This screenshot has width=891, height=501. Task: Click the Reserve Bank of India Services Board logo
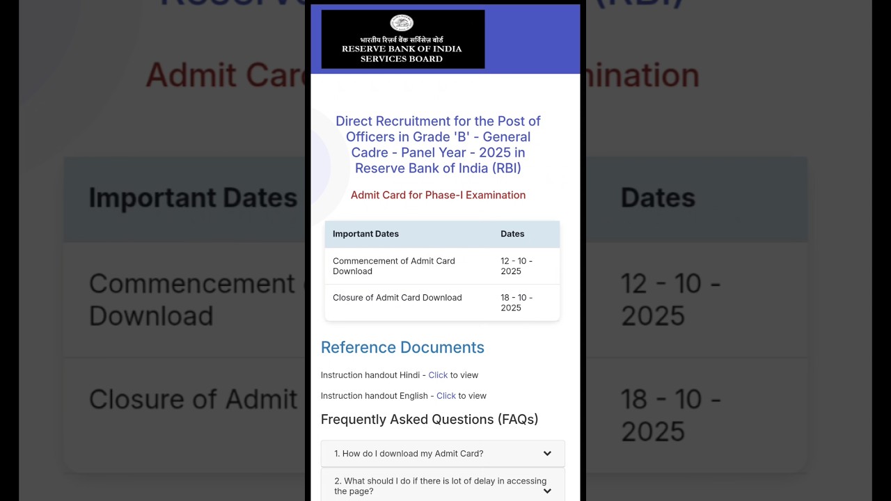[x=403, y=39]
